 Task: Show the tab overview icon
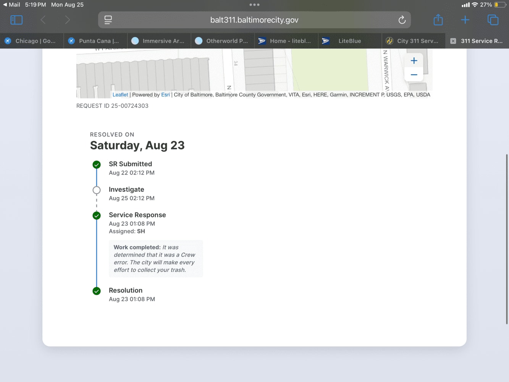point(493,20)
